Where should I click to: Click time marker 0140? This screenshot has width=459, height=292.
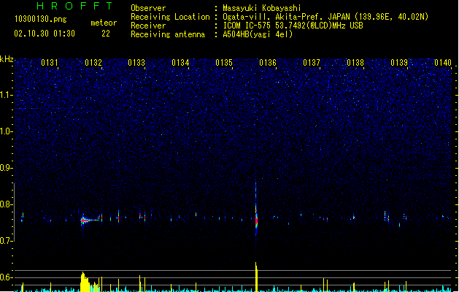[443, 62]
